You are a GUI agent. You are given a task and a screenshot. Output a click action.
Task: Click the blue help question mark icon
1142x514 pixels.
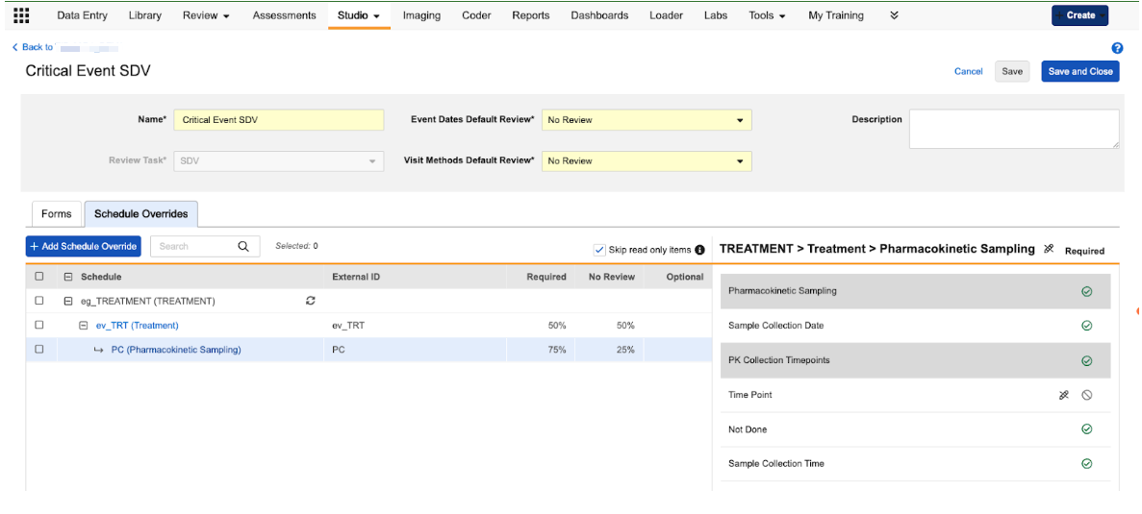(x=1117, y=48)
